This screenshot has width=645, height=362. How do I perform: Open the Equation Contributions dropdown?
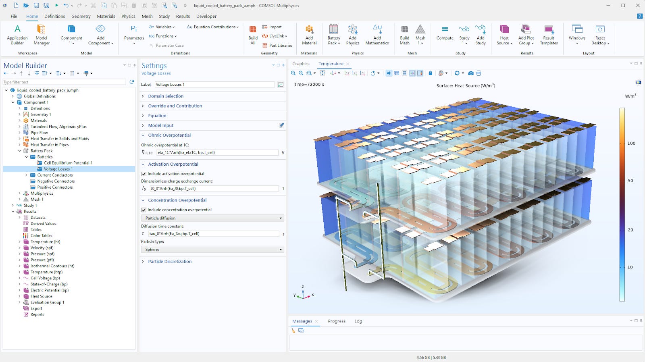pos(213,27)
